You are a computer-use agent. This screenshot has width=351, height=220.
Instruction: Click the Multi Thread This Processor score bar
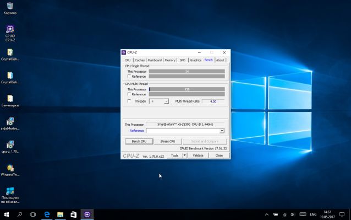(x=187, y=89)
